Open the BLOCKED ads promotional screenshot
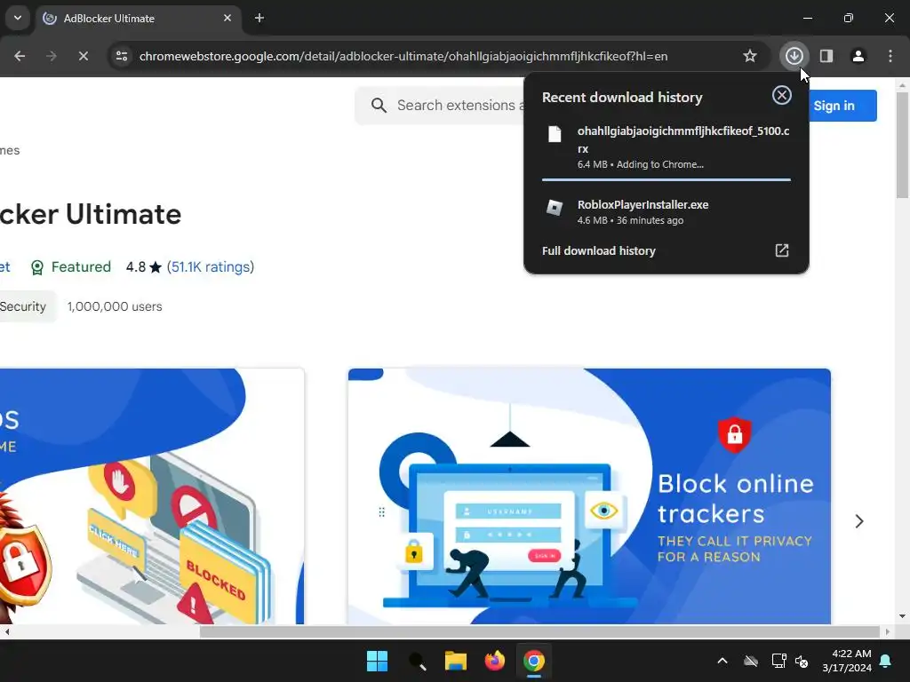The width and height of the screenshot is (910, 682). (x=152, y=496)
